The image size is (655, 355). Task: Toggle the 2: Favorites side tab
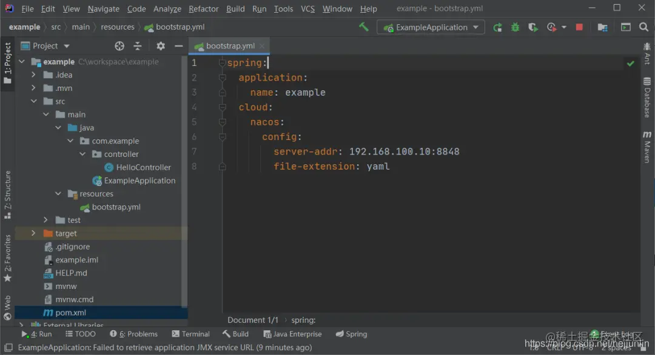[x=7, y=258]
